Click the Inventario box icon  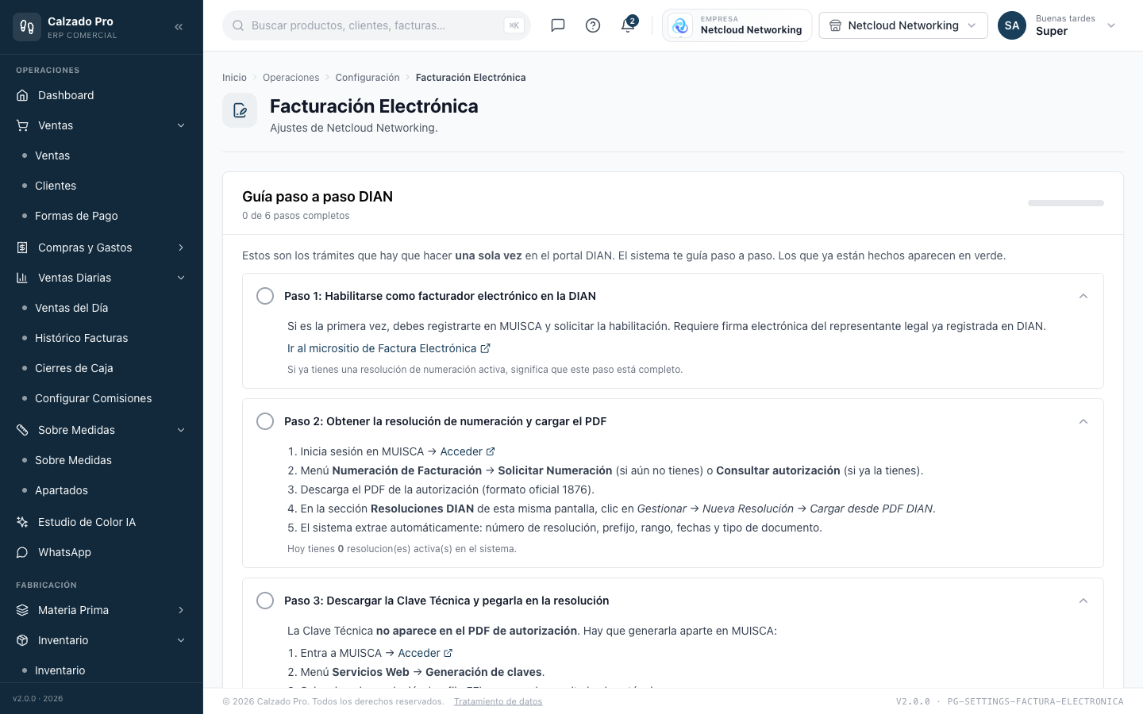(22, 640)
